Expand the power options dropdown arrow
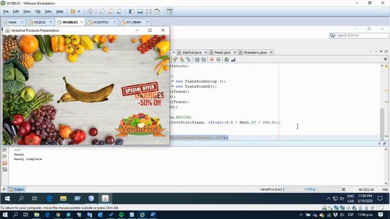Viewport: 390px width, 219px height. (79, 12)
